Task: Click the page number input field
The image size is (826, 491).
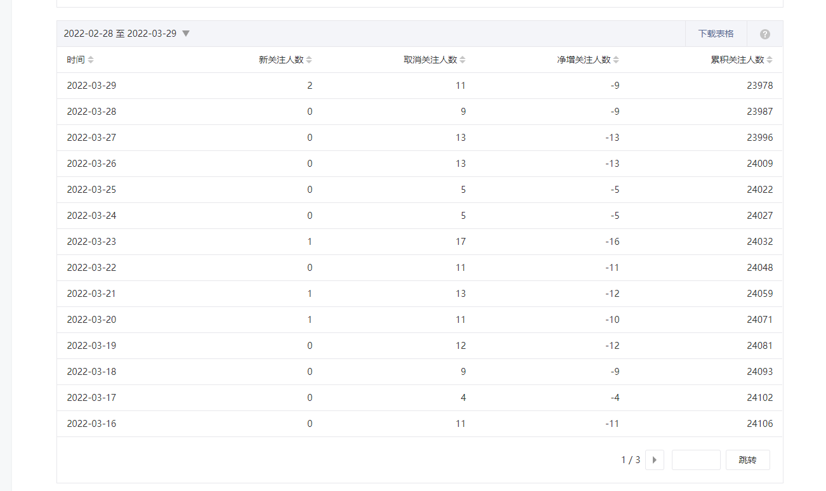Action: [696, 460]
